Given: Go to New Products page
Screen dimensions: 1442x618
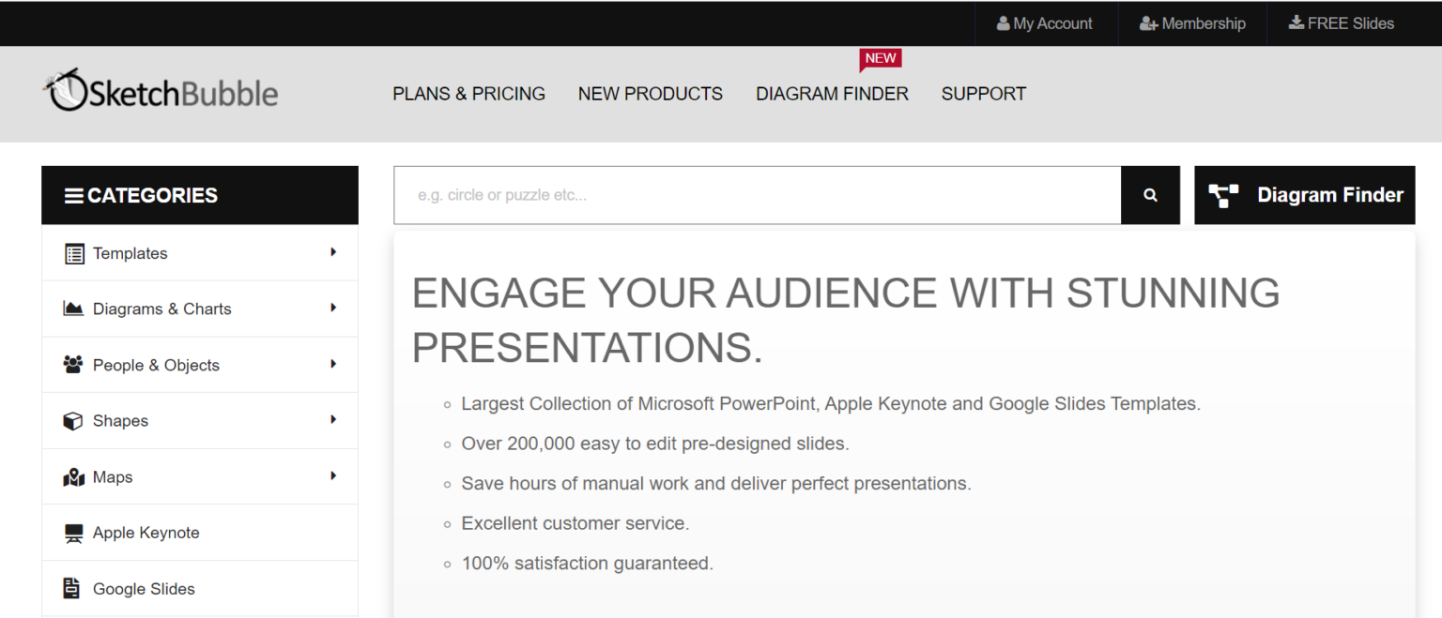Looking at the screenshot, I should point(650,94).
